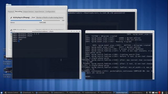
Task: Click the "me@embarcadero: ~/tars" title bar text
Action: (43, 31)
